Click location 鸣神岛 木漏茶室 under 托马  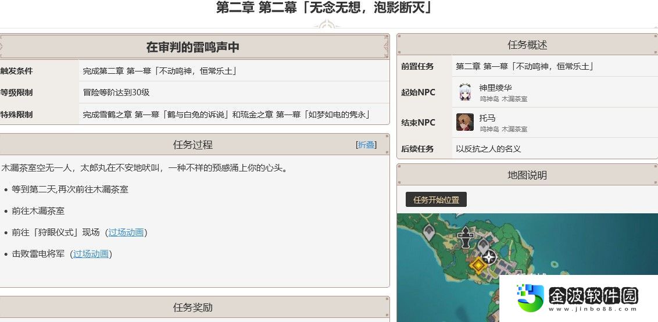pos(503,129)
